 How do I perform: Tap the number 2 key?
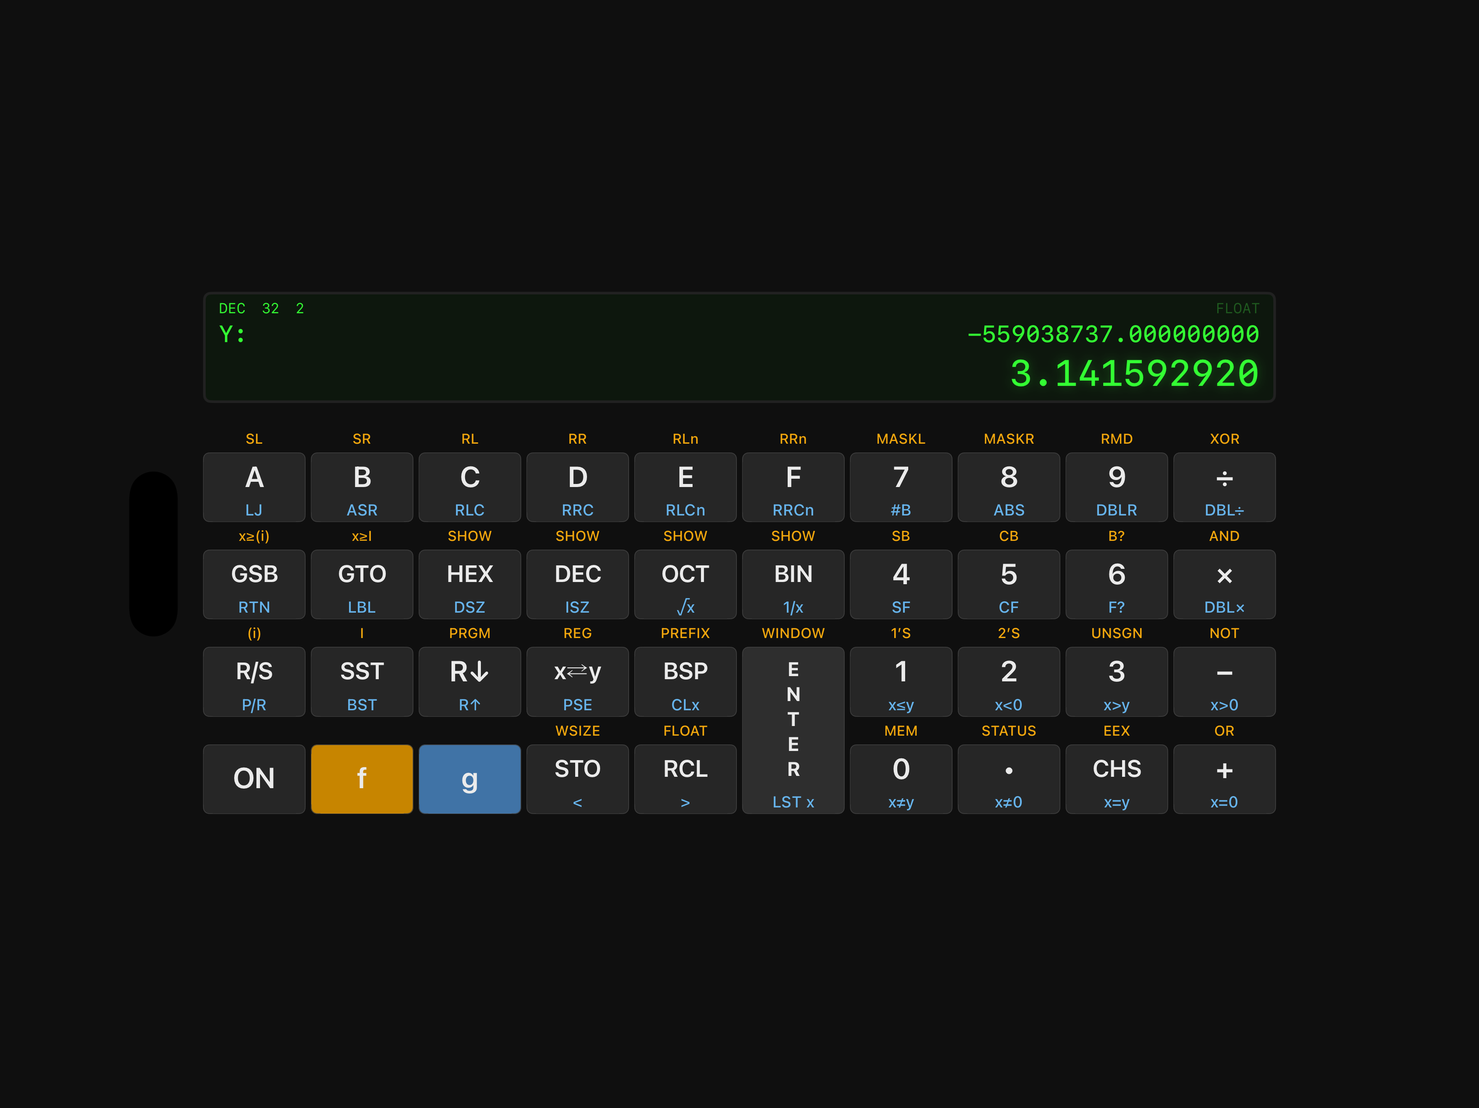click(1009, 682)
